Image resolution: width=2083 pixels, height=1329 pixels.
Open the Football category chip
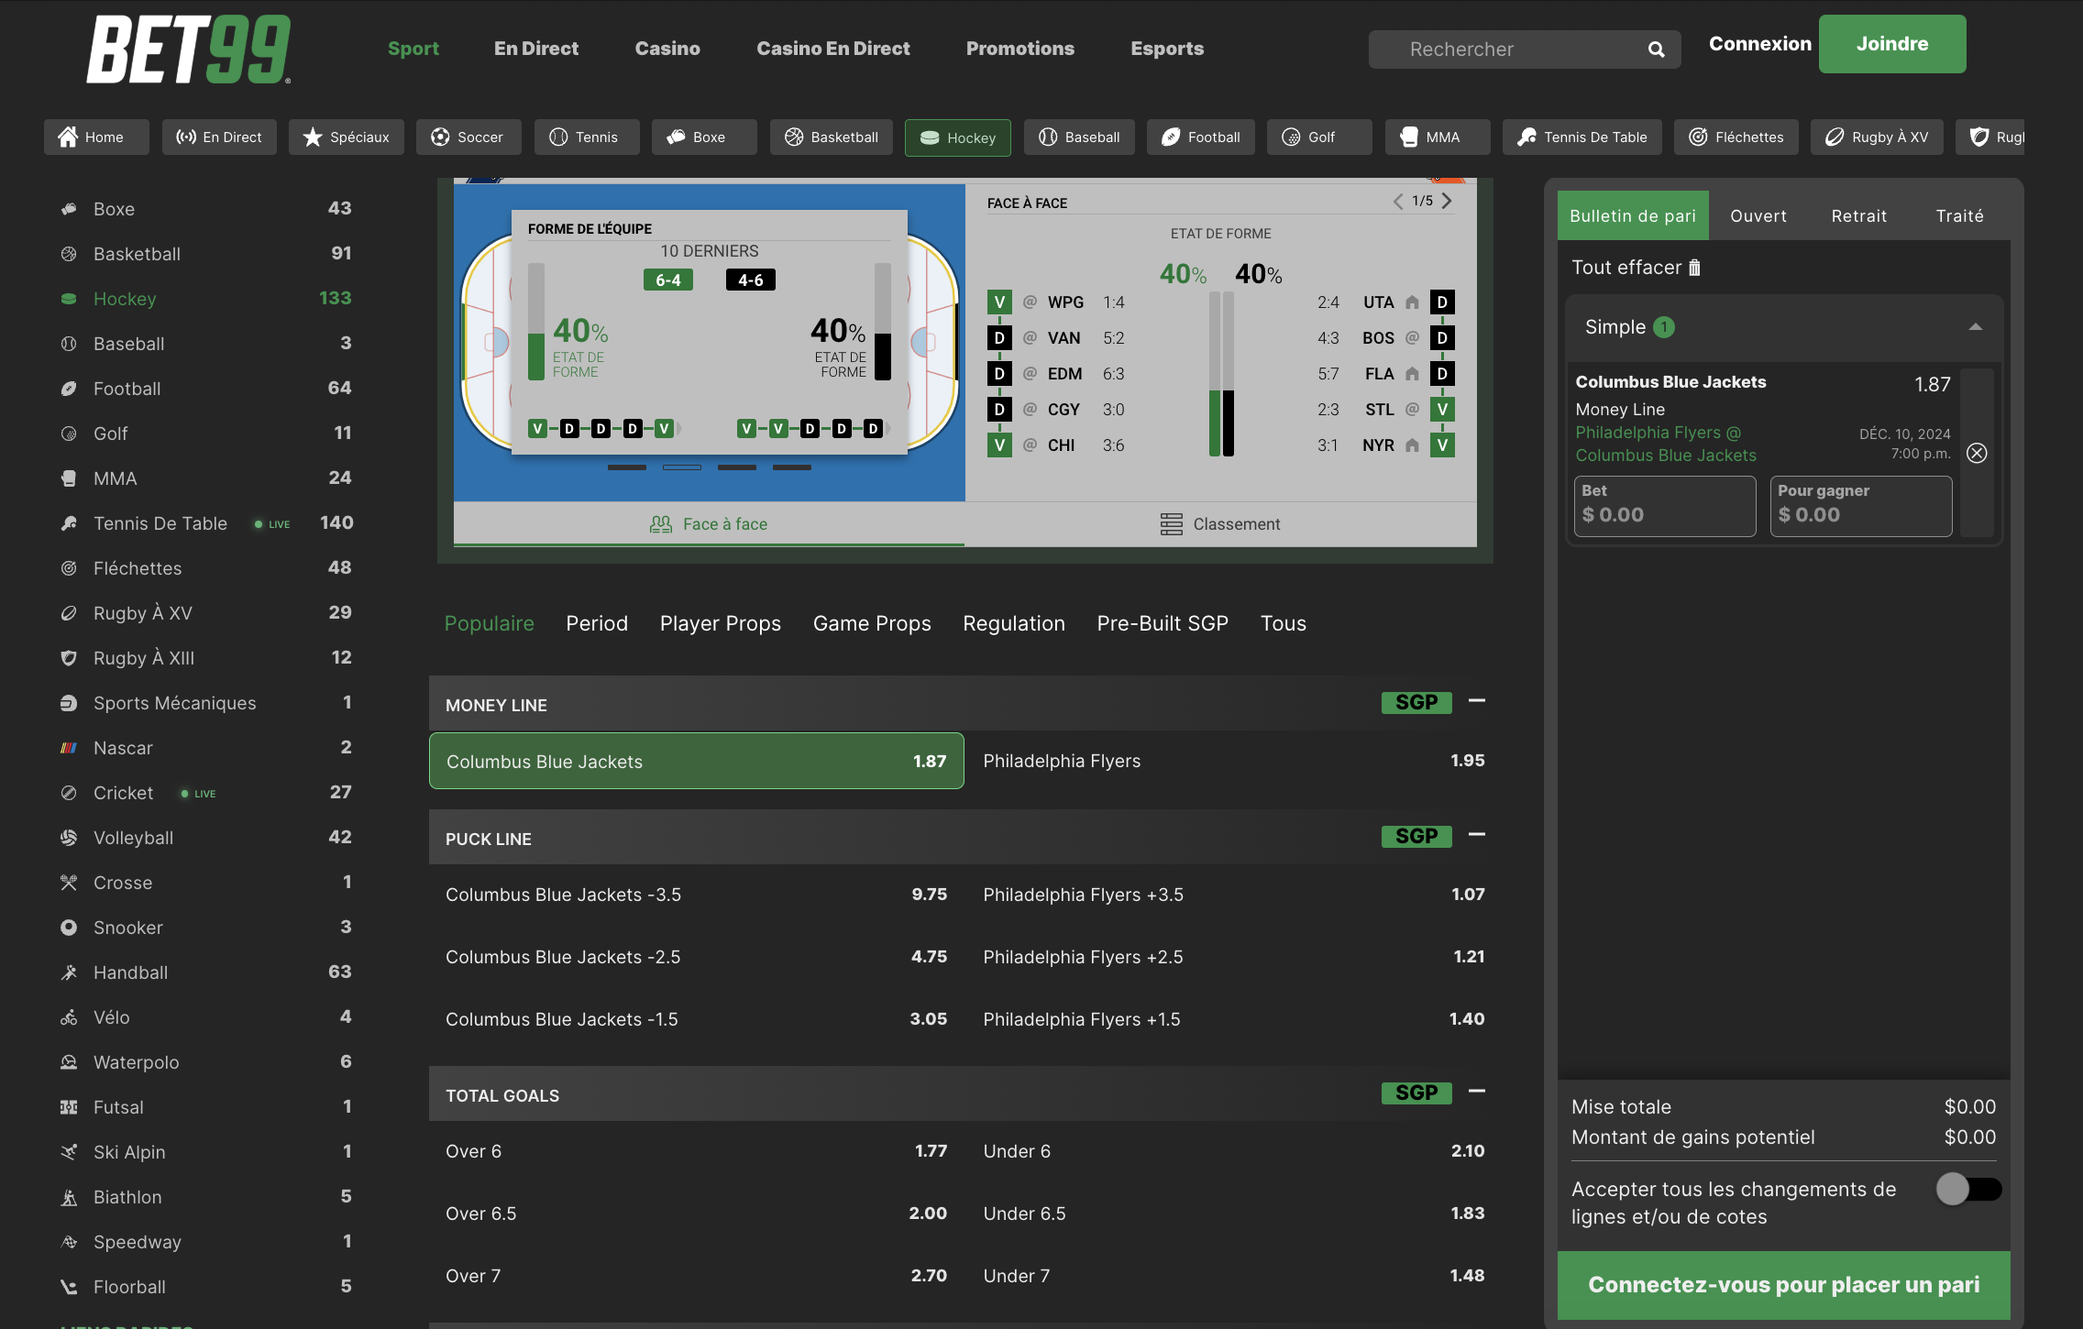(1201, 137)
